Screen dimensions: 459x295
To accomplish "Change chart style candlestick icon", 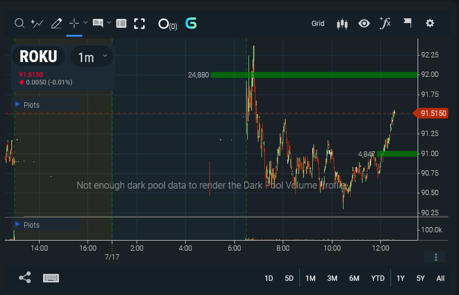I will pyautogui.click(x=342, y=24).
